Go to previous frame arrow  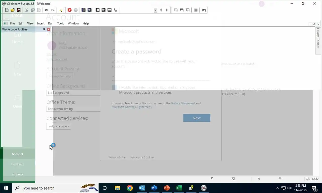161,10
